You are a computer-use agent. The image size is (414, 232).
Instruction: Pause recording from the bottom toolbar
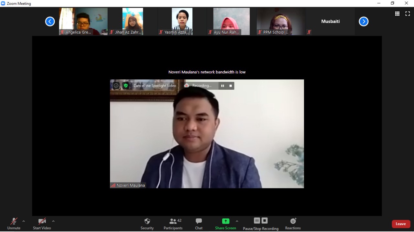tap(257, 221)
